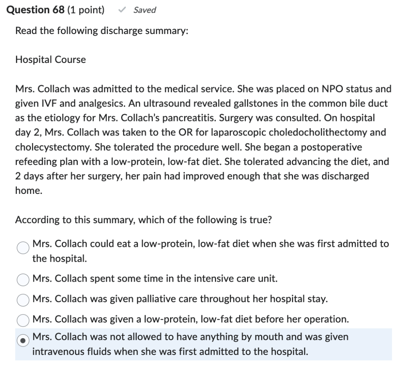The width and height of the screenshot is (401, 369).
Task: Click the prompt "According to this summary, which of the following is true?"
Action: coord(144,220)
